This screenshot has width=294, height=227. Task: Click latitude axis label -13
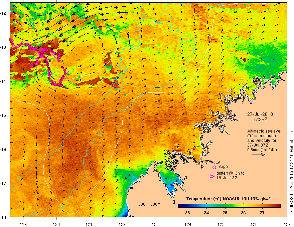(4, 47)
